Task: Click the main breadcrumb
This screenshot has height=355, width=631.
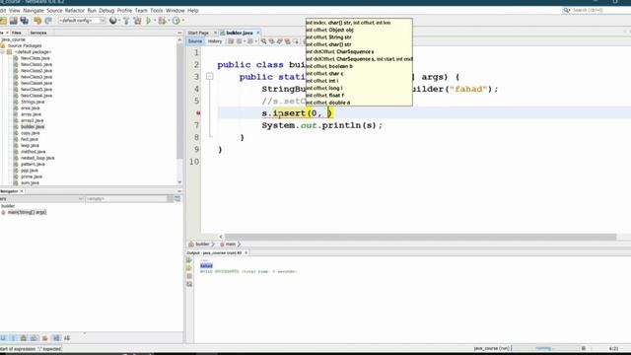Action: click(230, 245)
